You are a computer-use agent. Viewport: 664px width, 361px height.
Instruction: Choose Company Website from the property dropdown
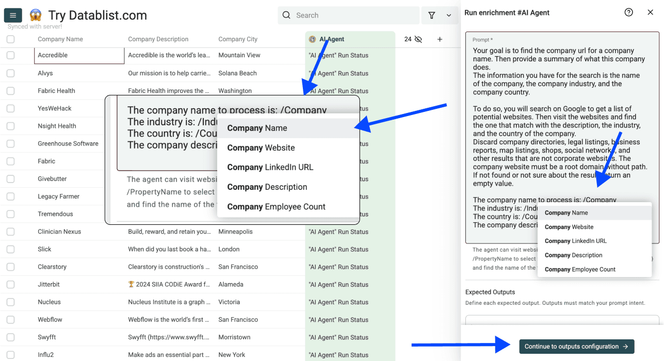tap(261, 147)
